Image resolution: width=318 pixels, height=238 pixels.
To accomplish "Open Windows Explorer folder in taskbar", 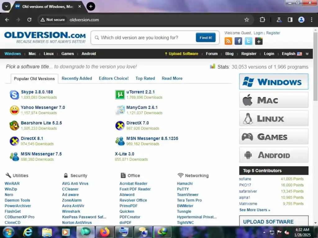I will click(x=47, y=232).
